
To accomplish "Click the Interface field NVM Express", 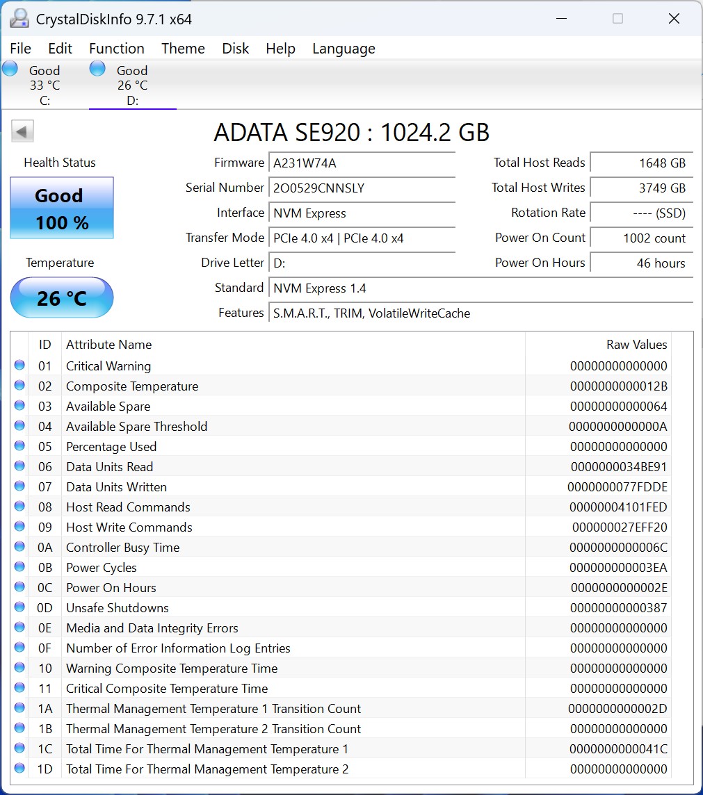I will (x=362, y=213).
